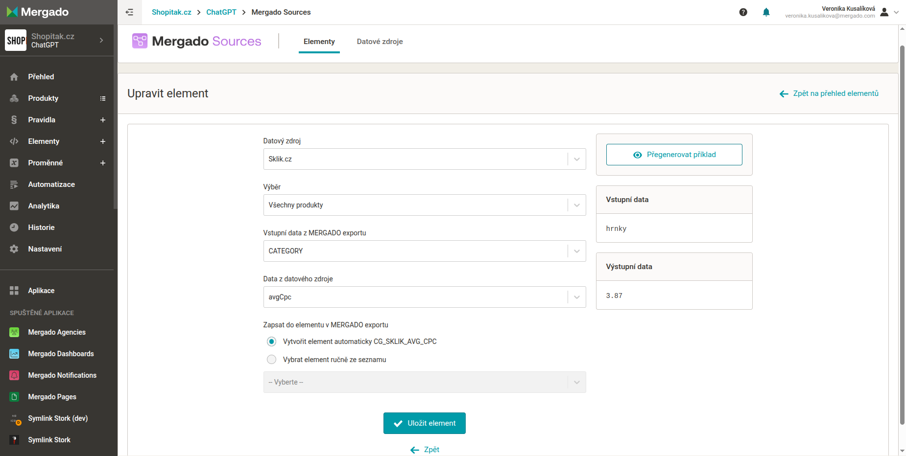906x456 pixels.
Task: Click the Mergado Pages app icon
Action: point(14,397)
